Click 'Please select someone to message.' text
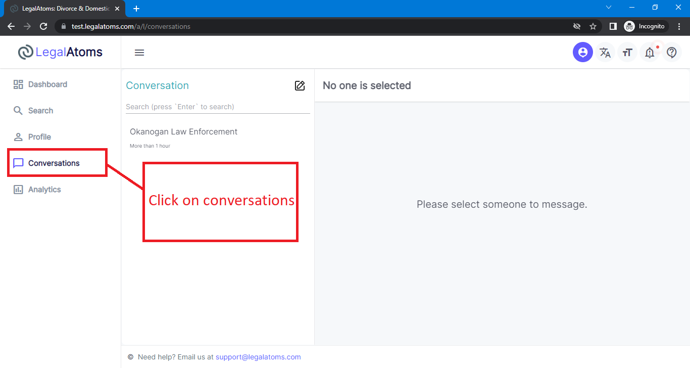The height and width of the screenshot is (368, 690). tap(502, 204)
